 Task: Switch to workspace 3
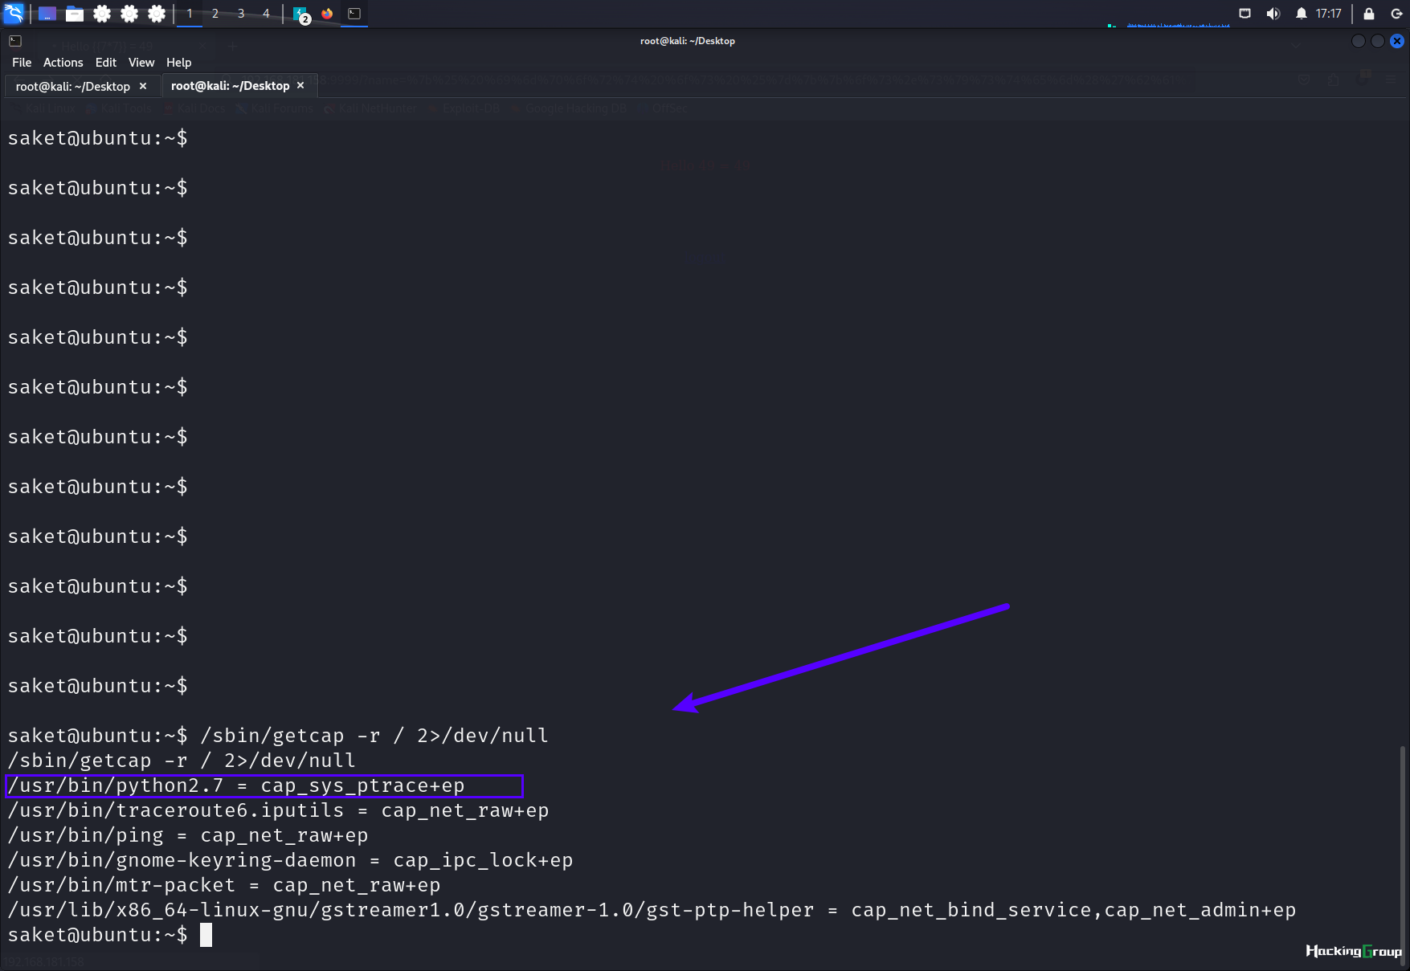tap(241, 14)
